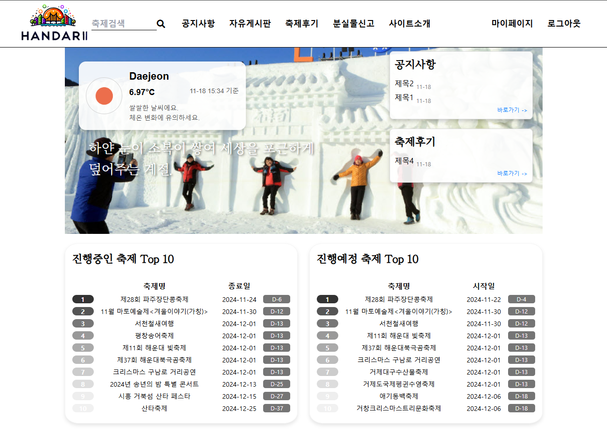The height and width of the screenshot is (444, 607).
Task: Click the 6.97°C temperature reading
Action: click(142, 92)
